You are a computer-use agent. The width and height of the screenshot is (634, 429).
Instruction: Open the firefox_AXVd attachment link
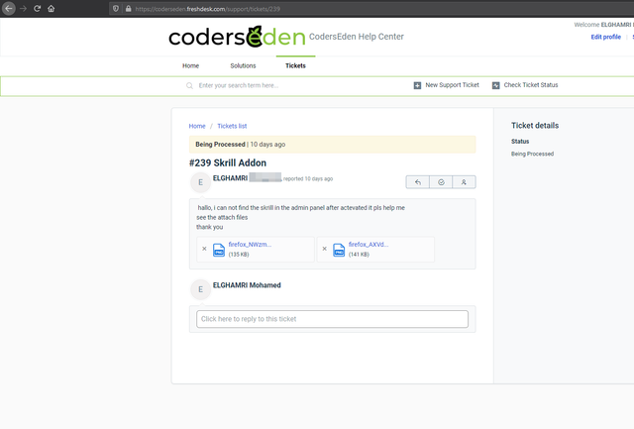point(369,244)
